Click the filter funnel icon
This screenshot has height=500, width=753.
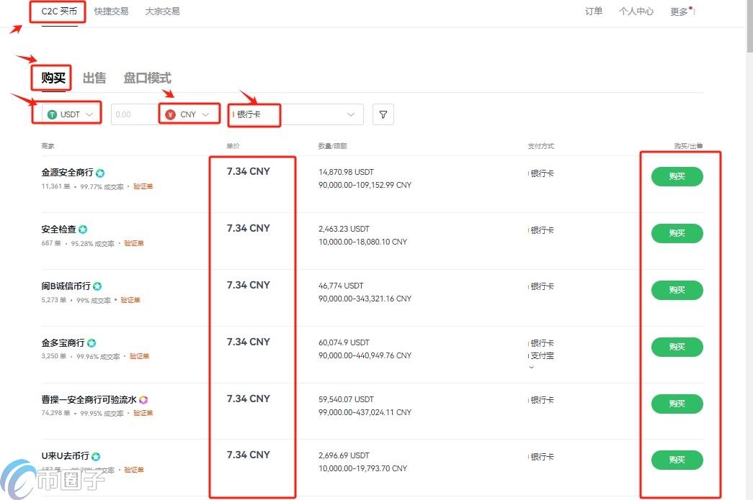[383, 114]
